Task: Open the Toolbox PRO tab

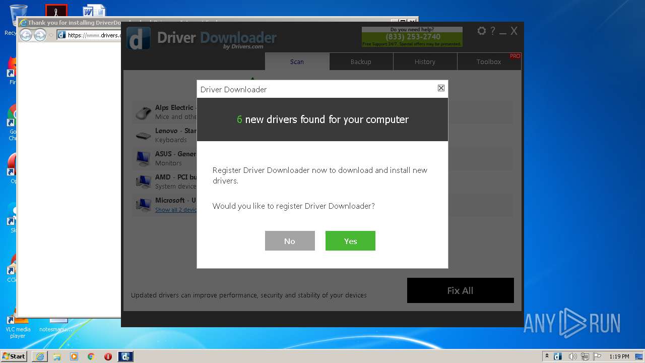Action: [x=489, y=62]
